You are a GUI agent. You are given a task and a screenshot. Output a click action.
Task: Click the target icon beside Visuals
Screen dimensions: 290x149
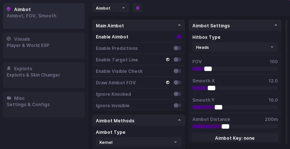(x=9, y=39)
